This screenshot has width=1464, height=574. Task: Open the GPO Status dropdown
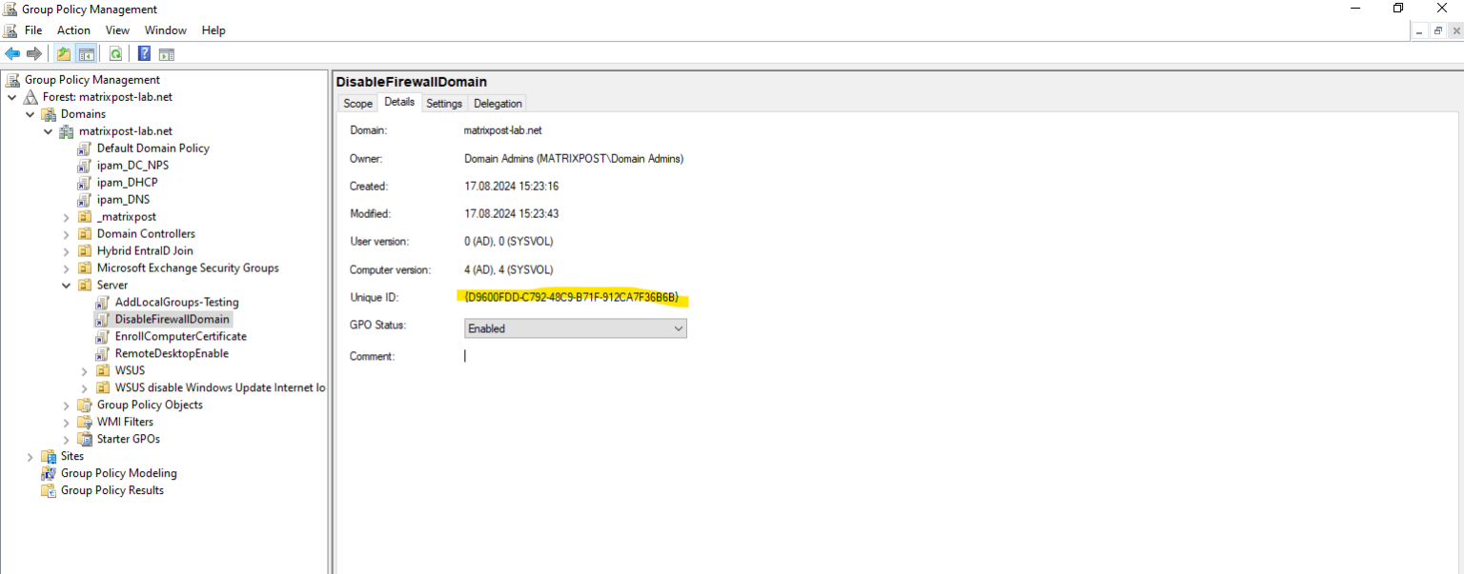tap(576, 328)
